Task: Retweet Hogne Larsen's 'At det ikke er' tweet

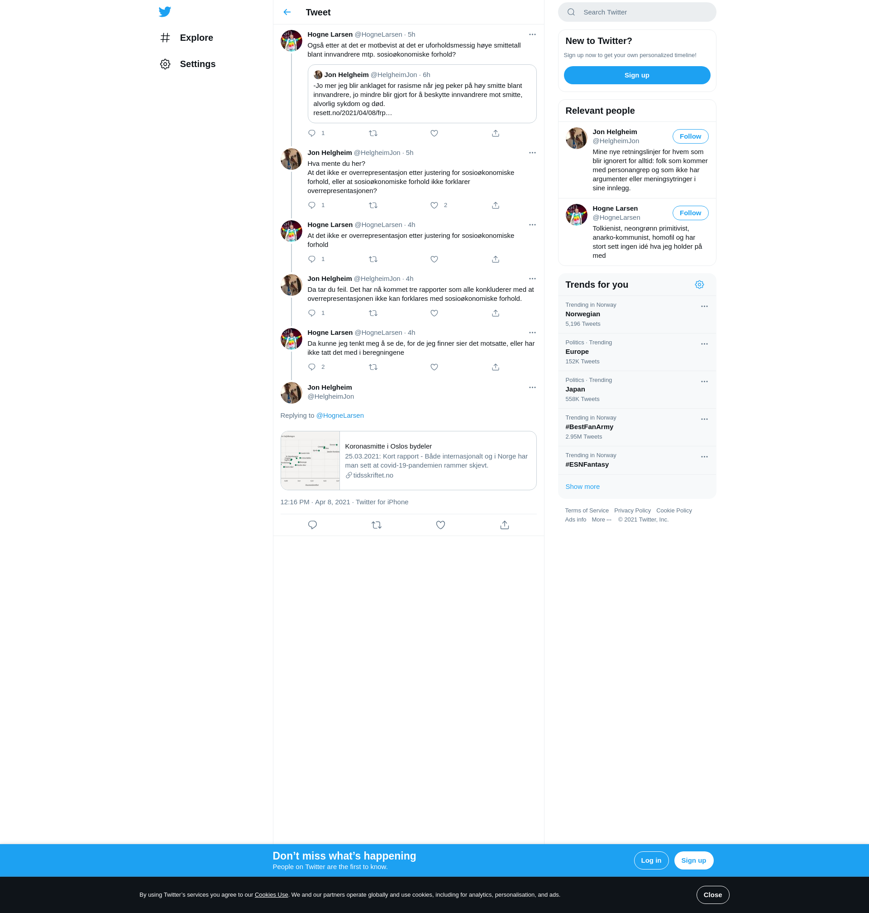Action: (373, 259)
